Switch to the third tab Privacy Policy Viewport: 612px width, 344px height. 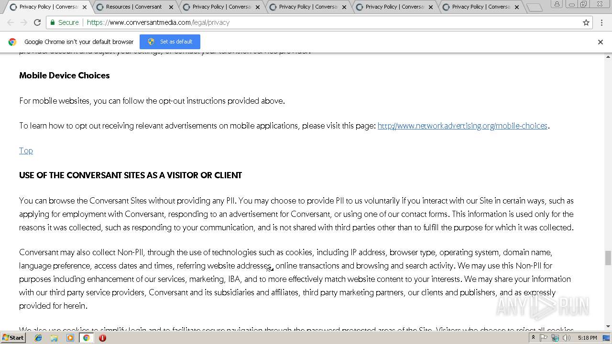click(x=220, y=7)
